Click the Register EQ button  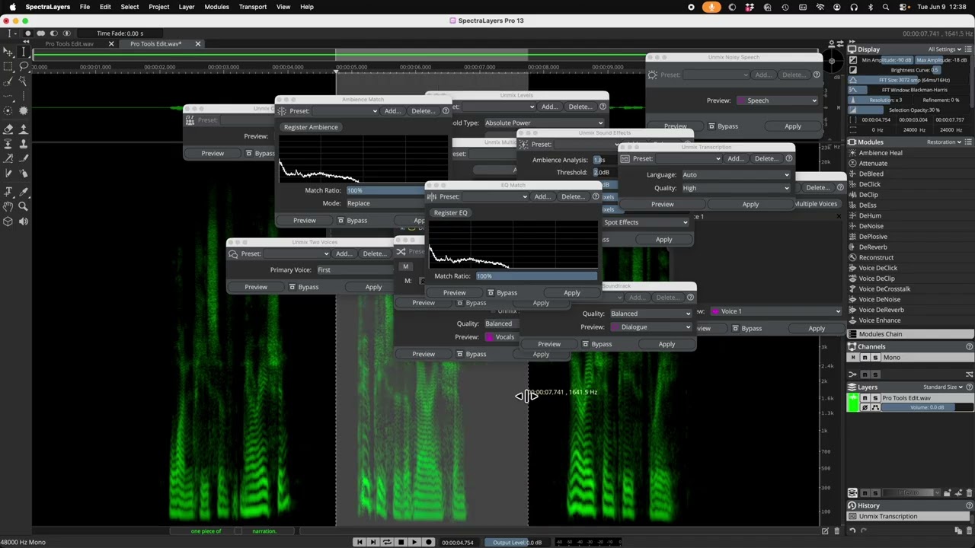(x=450, y=213)
